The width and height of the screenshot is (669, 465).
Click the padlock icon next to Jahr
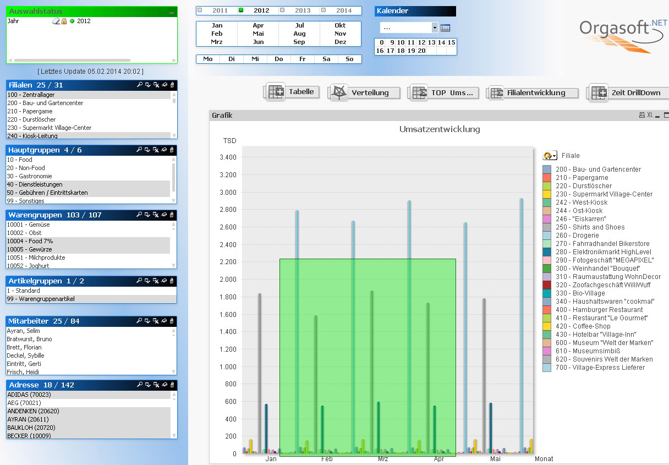(64, 21)
